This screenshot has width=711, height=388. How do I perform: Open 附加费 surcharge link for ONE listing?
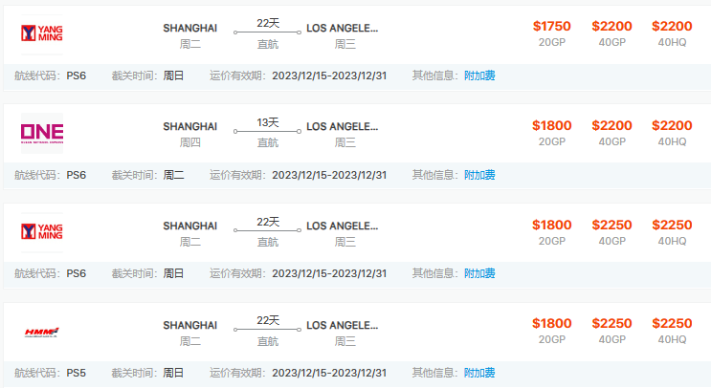pos(479,175)
